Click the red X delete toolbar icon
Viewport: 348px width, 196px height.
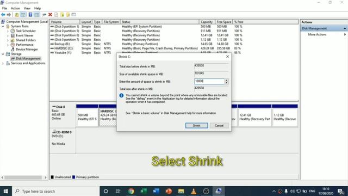point(50,15)
